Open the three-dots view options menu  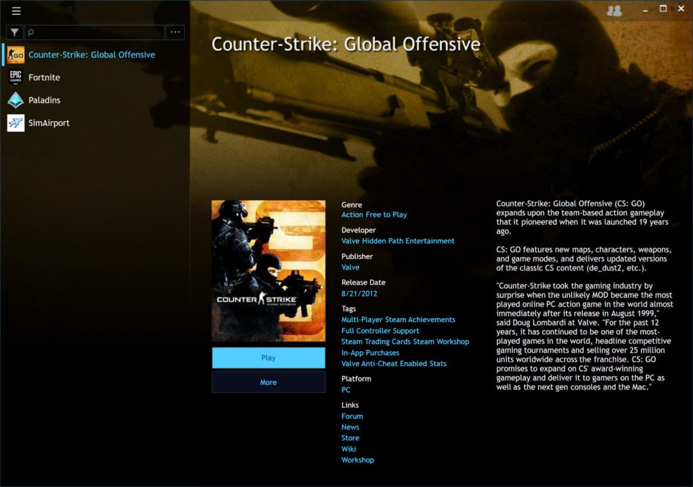[175, 32]
